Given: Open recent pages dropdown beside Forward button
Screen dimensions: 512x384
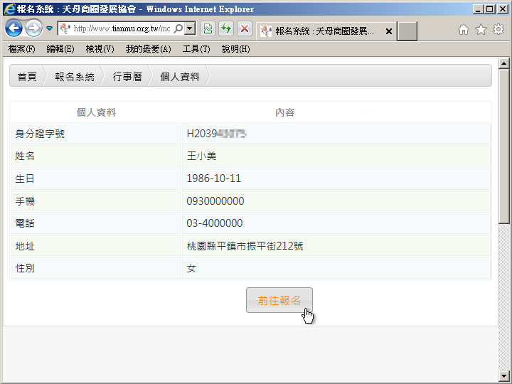Looking at the screenshot, I should pos(49,29).
